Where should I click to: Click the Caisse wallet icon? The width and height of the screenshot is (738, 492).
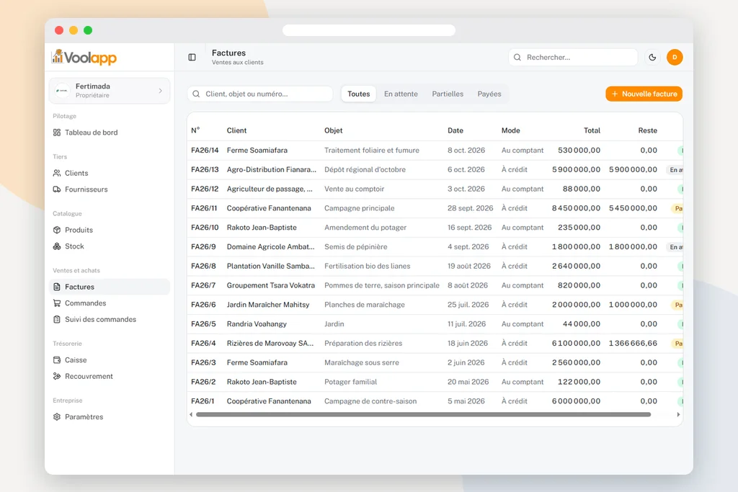click(57, 360)
